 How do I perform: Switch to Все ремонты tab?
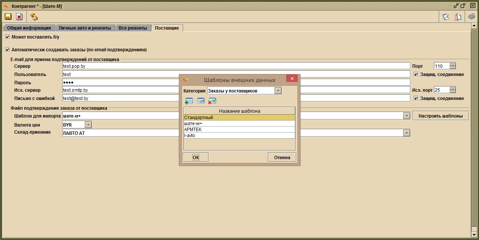tap(133, 28)
